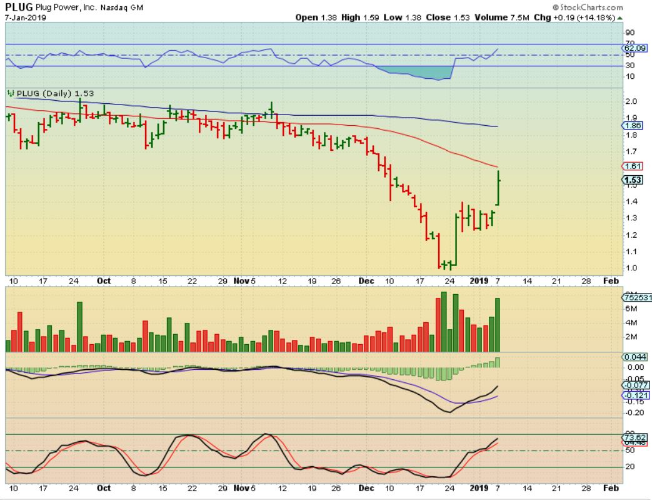Click the 2019 label under the price chart
Viewport: 652px width, 500px height.
tap(479, 281)
